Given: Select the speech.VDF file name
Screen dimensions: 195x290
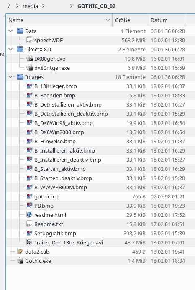Looking at the screenshot, I should tap(49, 40).
